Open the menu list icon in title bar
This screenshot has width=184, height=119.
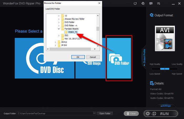coord(159,3)
